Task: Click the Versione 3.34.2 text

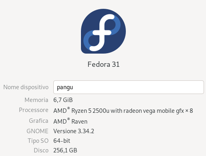Action: click(x=74, y=131)
